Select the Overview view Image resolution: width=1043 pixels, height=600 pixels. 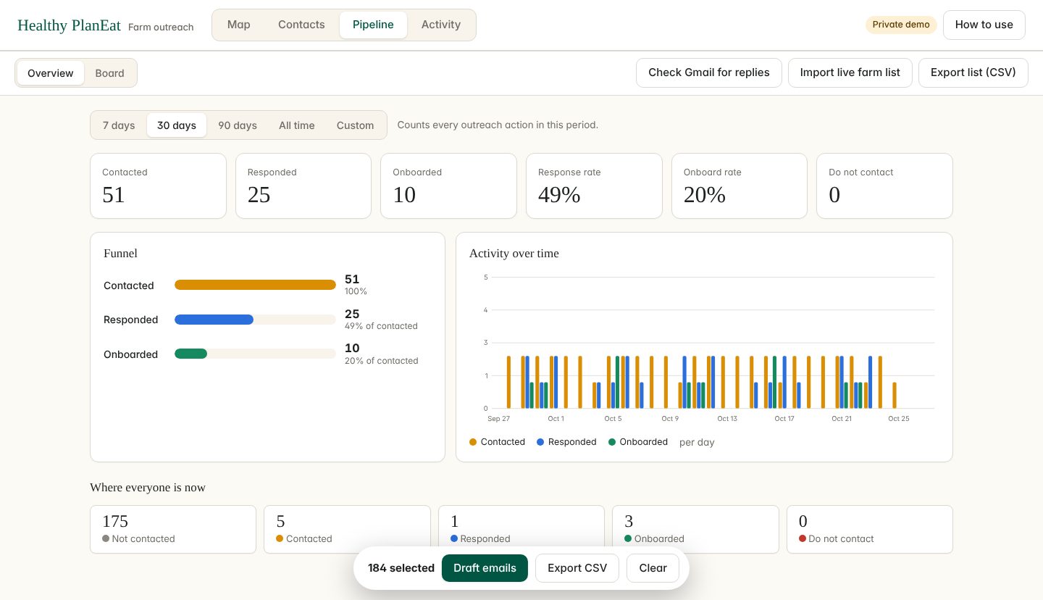click(51, 73)
